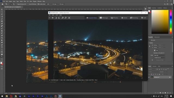174x98 pixels.
Task: Open the ACDSee Develop mode
Action: 134,18
